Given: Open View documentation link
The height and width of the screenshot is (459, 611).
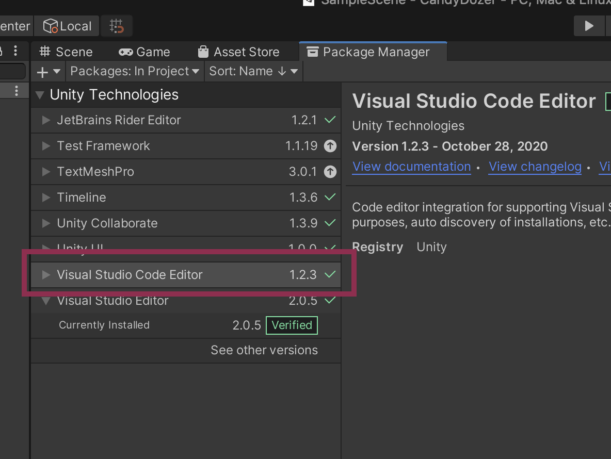Looking at the screenshot, I should point(411,167).
